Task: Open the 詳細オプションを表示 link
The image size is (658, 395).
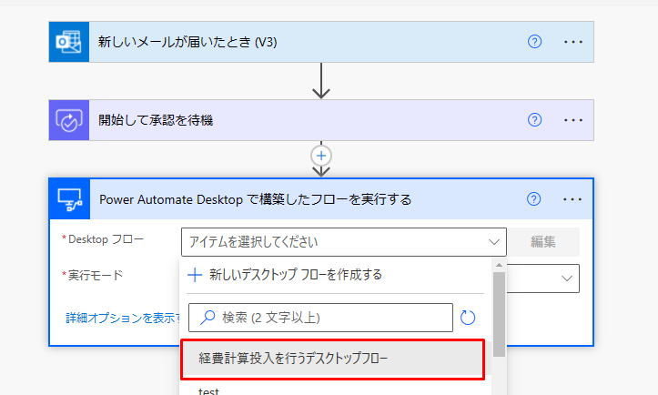Action: point(124,319)
